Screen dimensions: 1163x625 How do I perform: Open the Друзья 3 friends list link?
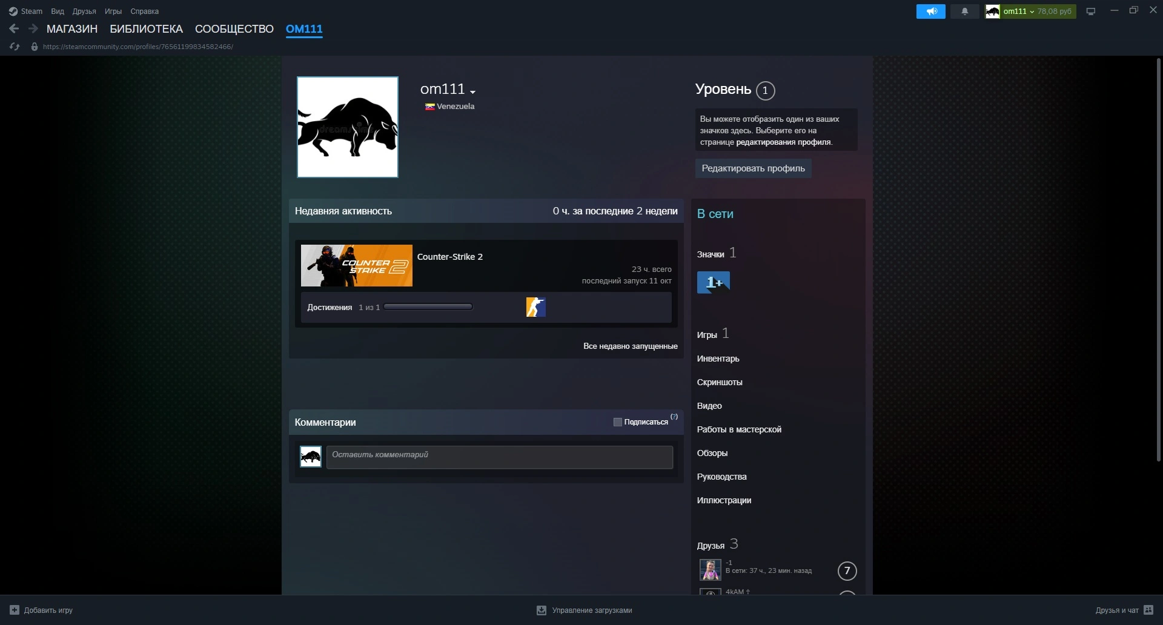pos(718,544)
